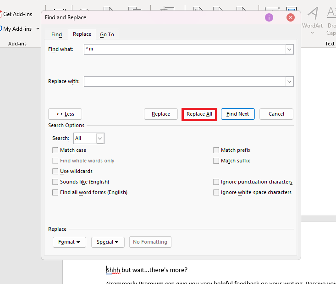The image size is (336, 284).
Task: Check Ignore punctuation characters
Action: [x=216, y=182]
